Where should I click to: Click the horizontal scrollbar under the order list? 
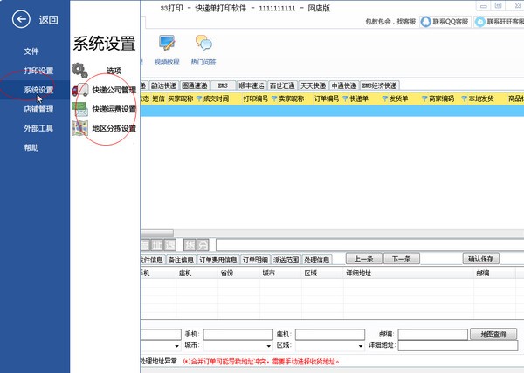332,233
